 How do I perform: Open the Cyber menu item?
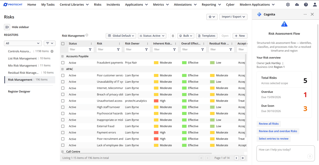coord(230,5)
